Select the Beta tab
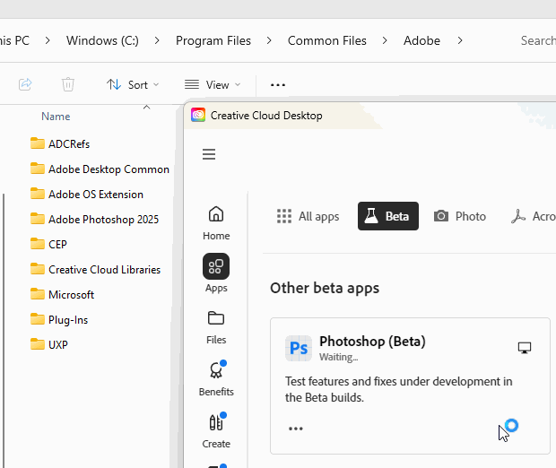556x468 pixels. (x=388, y=216)
